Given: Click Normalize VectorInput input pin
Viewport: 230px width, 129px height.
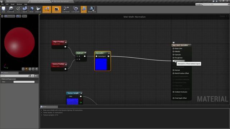Looking at the screenshot, I should (96, 56).
